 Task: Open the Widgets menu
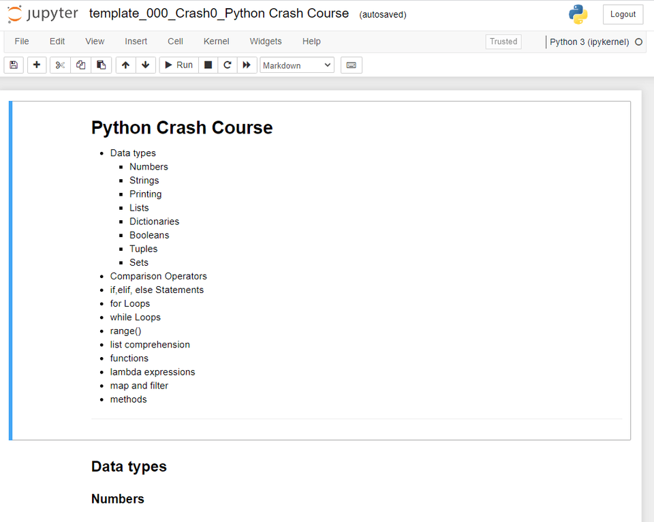(x=266, y=42)
